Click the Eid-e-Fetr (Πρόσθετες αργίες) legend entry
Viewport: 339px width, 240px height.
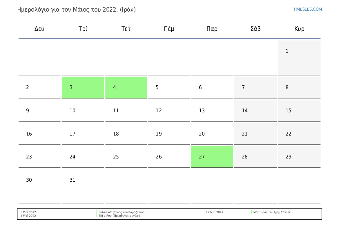click(119, 216)
